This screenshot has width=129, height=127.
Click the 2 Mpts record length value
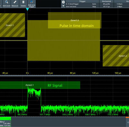click(x=120, y=6)
